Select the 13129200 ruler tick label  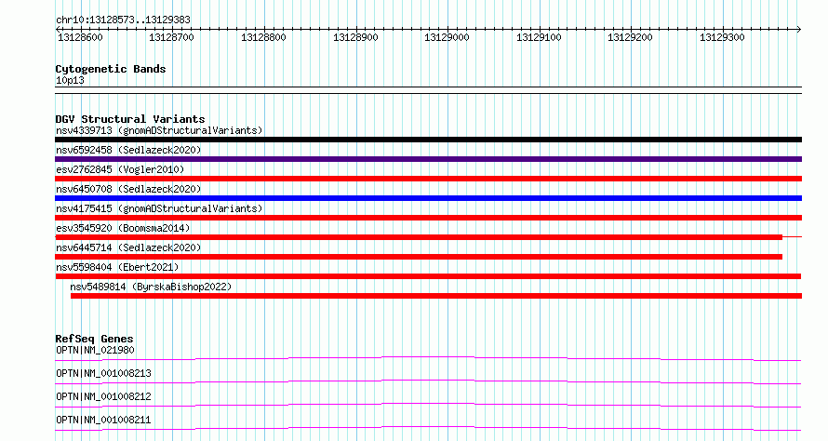click(x=630, y=37)
